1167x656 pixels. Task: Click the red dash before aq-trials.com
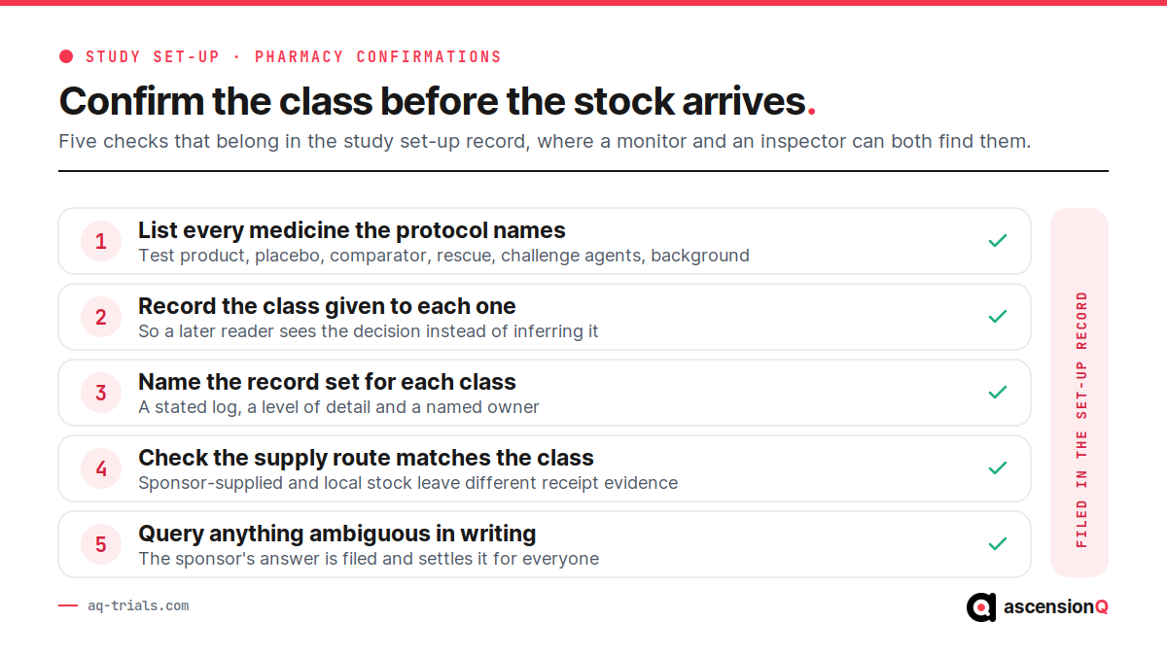68,605
